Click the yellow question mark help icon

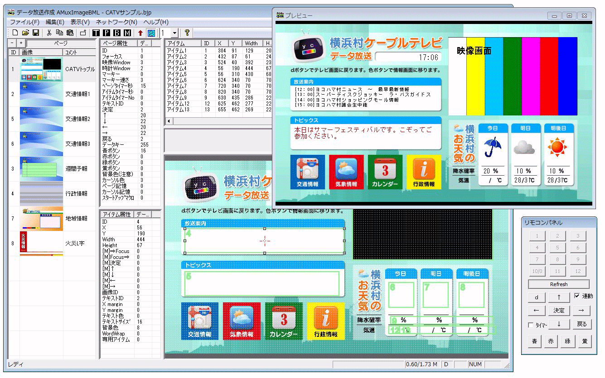187,33
